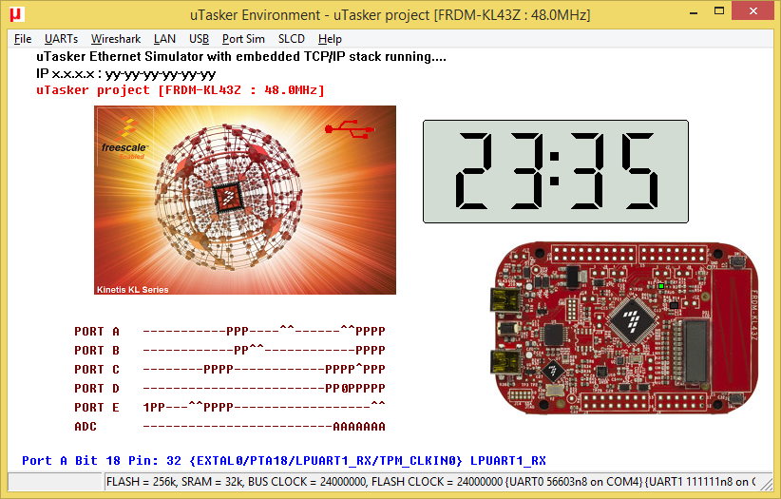The height and width of the screenshot is (499, 781).
Task: Open the File menu
Action: [23, 39]
